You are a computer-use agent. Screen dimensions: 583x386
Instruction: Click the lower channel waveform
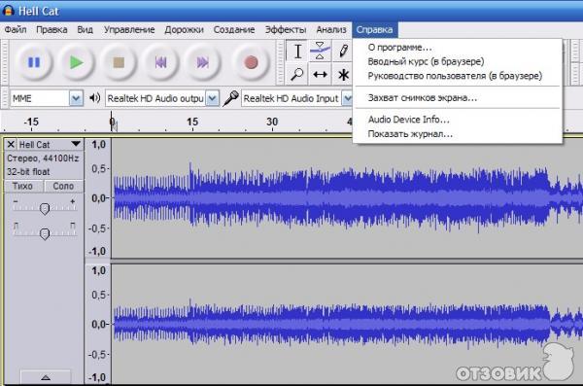coord(347,324)
